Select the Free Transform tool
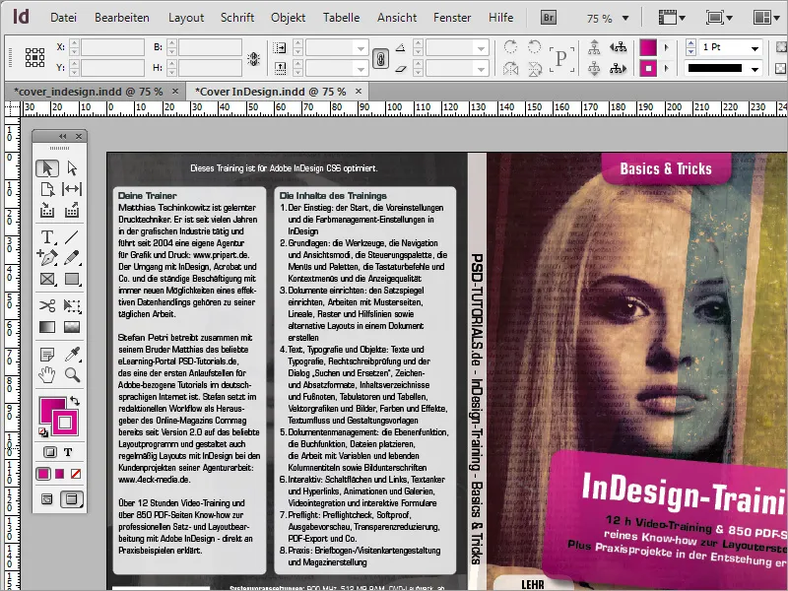Viewport: 788px width, 591px height. (x=72, y=305)
